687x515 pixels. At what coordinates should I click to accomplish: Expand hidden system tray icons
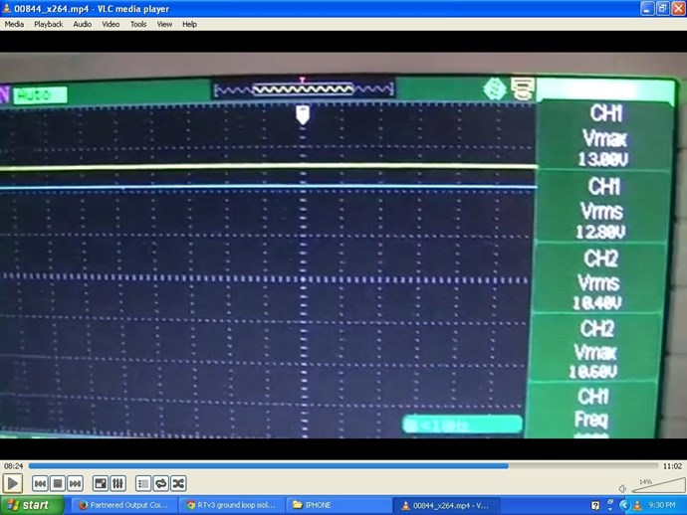click(x=624, y=505)
